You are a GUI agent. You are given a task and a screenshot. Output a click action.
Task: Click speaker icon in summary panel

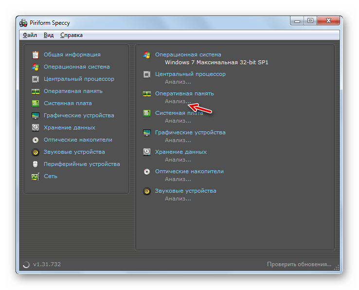147,191
